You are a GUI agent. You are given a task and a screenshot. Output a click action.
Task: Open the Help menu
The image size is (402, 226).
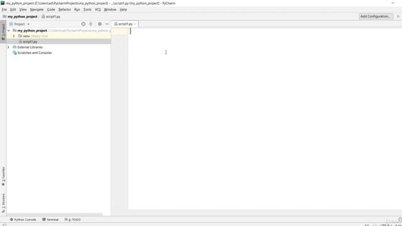coord(123,9)
